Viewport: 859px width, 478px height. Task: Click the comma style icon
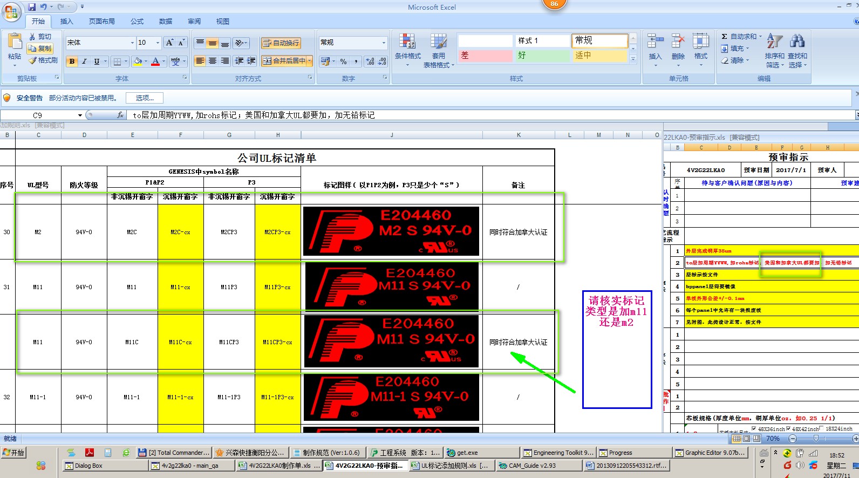(x=356, y=62)
